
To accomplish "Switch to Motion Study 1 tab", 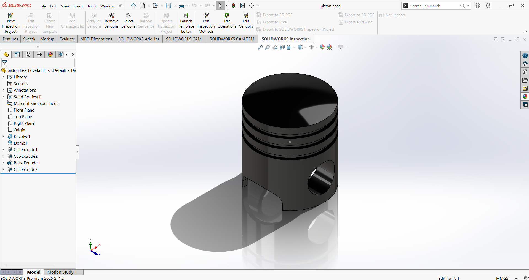I will pos(62,272).
